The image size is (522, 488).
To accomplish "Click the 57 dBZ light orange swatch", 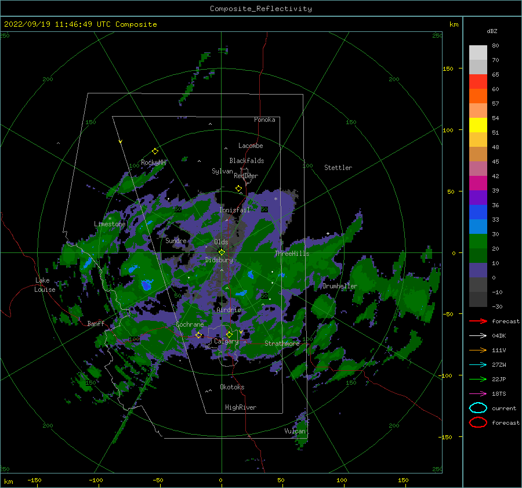I will click(478, 111).
